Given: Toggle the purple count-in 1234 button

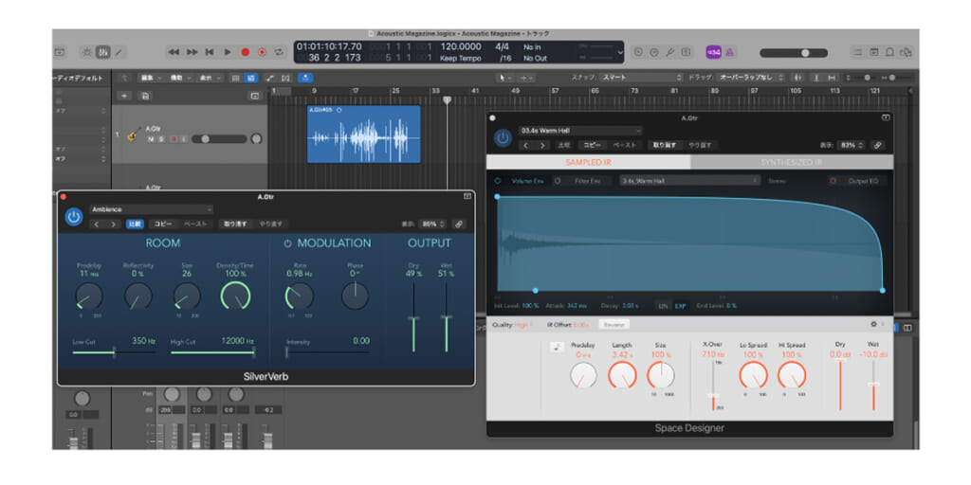Looking at the screenshot, I should pyautogui.click(x=713, y=53).
